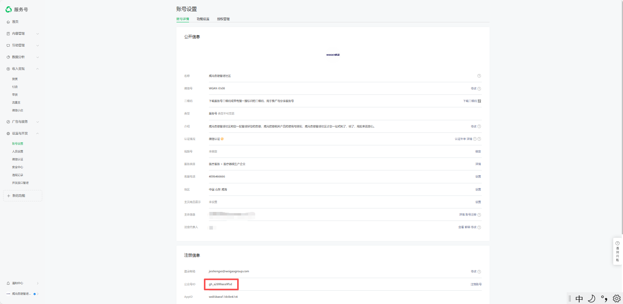Screen dimensions: 623x304
Task: Click 绑定 in the 视频号 row
Action: pos(478,152)
